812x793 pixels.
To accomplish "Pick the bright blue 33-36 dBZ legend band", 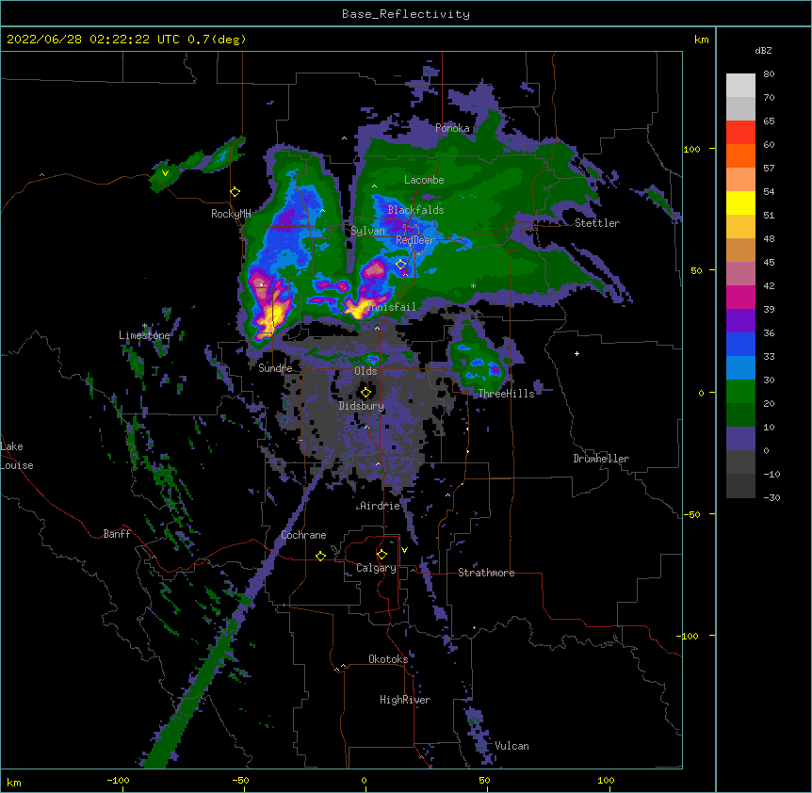I will (740, 344).
